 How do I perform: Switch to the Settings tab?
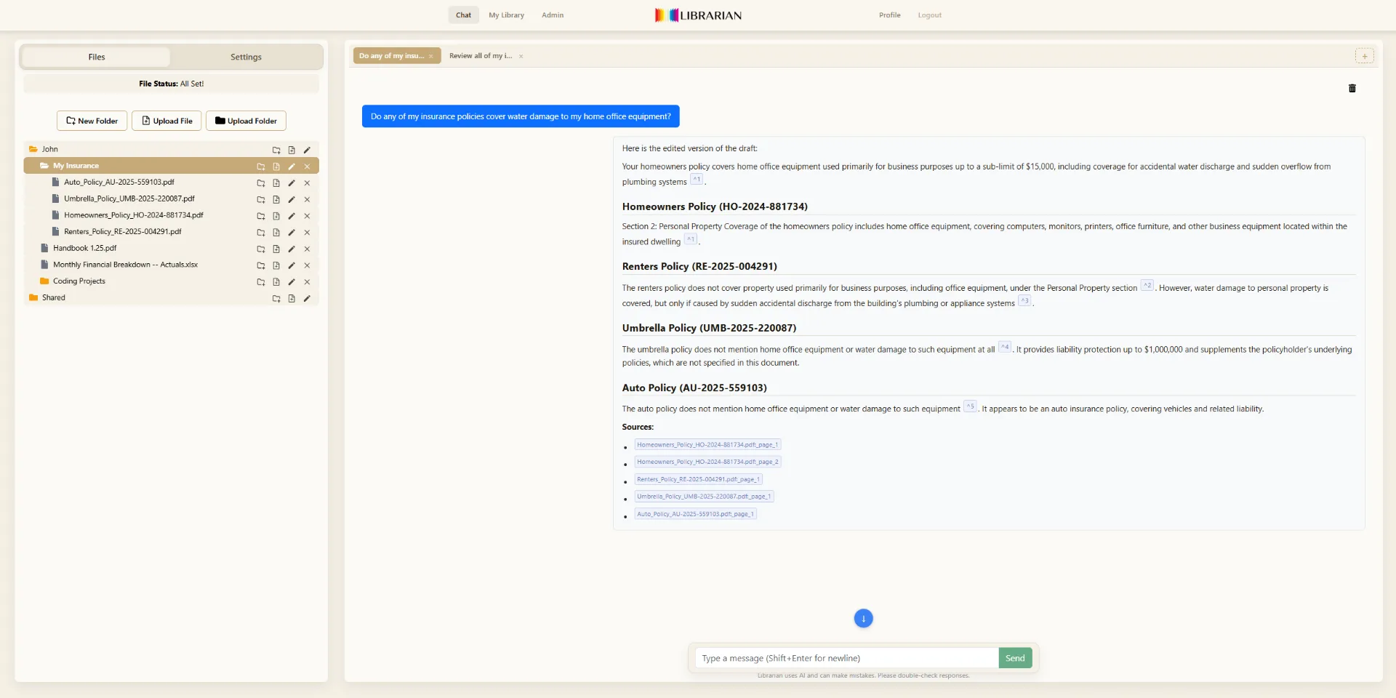coord(246,57)
